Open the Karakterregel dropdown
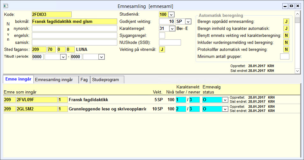The image size is (304, 160). (172, 29)
